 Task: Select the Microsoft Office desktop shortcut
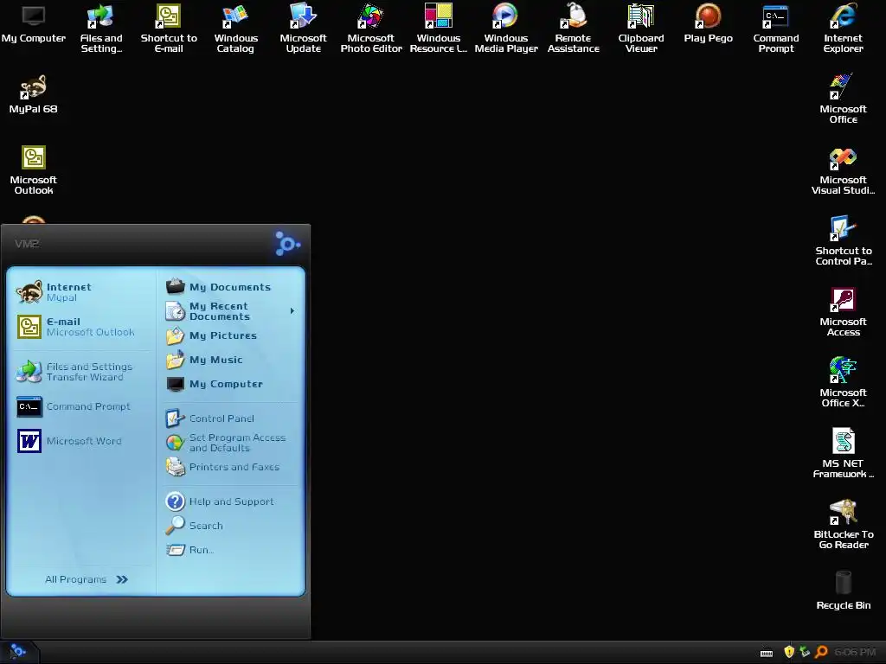[x=843, y=99]
